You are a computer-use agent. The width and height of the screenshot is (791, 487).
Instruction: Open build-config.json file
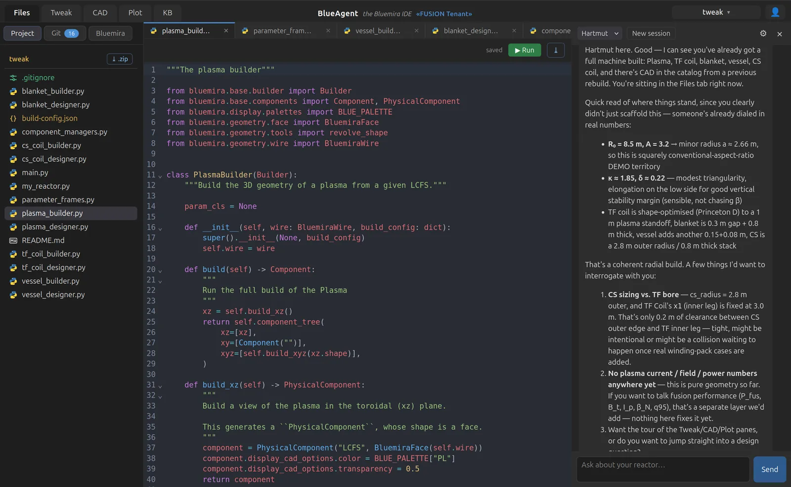pos(71,118)
